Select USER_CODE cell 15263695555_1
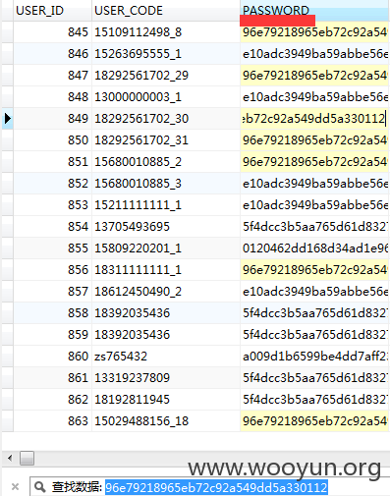390x496 pixels. coord(166,54)
